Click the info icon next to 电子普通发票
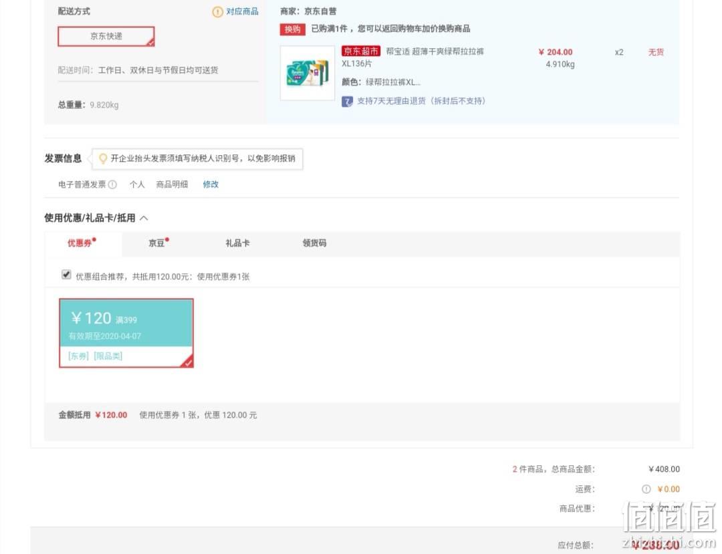The width and height of the screenshot is (722, 554). (112, 184)
